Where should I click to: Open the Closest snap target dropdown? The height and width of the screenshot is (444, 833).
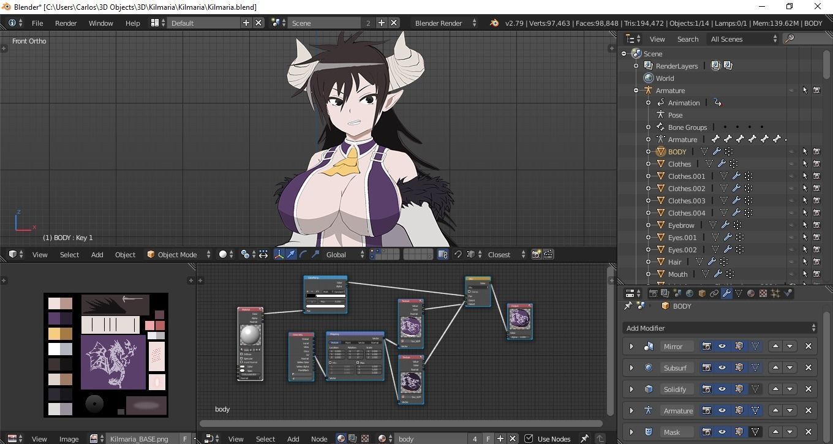point(507,255)
